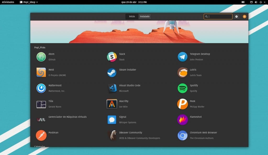
Task: Select the Slack icon
Action: coord(111,56)
